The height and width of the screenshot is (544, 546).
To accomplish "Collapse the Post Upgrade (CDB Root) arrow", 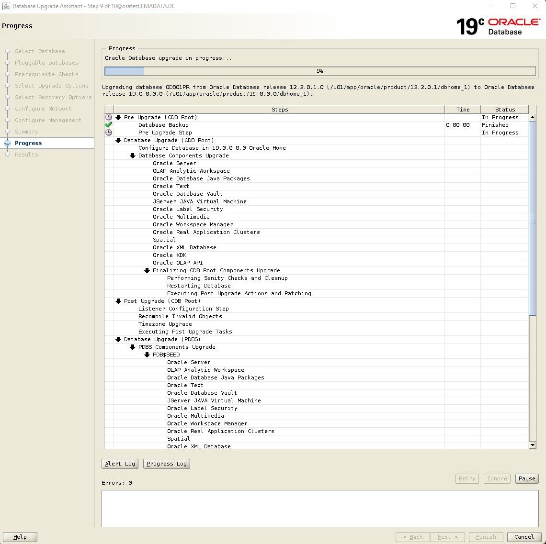I will click(118, 301).
